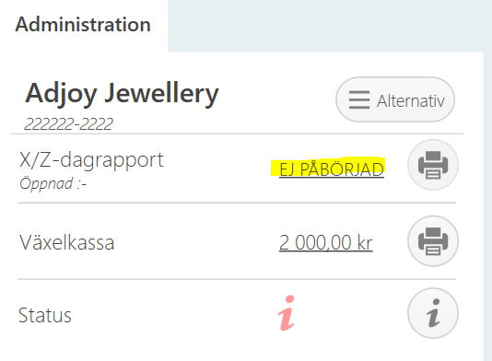492x361 pixels.
Task: Click the grey vertical strip at right edge
Action: (487, 206)
